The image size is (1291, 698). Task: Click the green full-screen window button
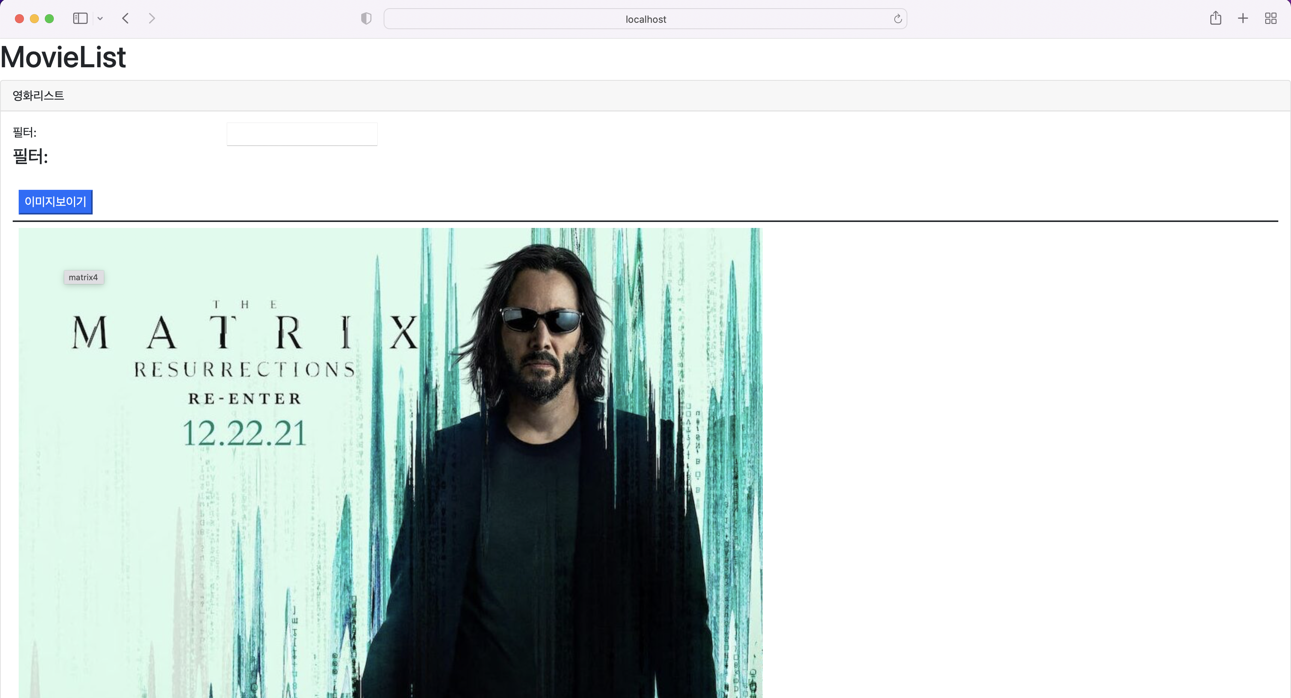[x=49, y=19]
